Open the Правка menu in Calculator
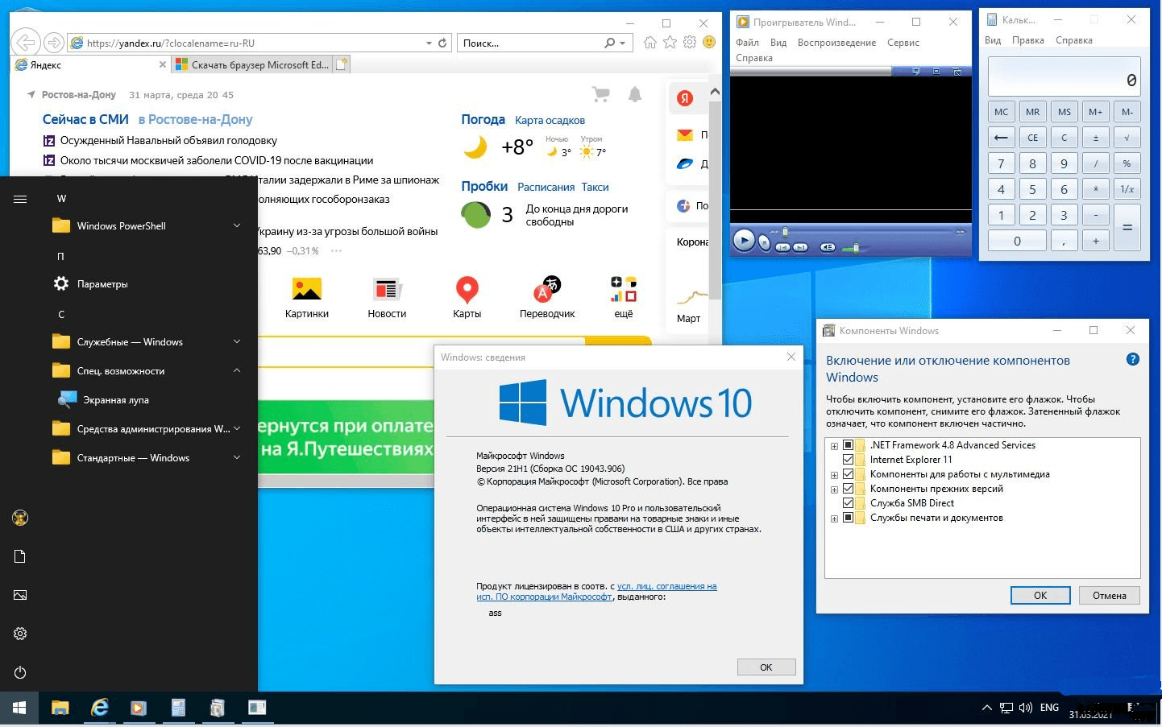This screenshot has height=727, width=1162. 1027,40
